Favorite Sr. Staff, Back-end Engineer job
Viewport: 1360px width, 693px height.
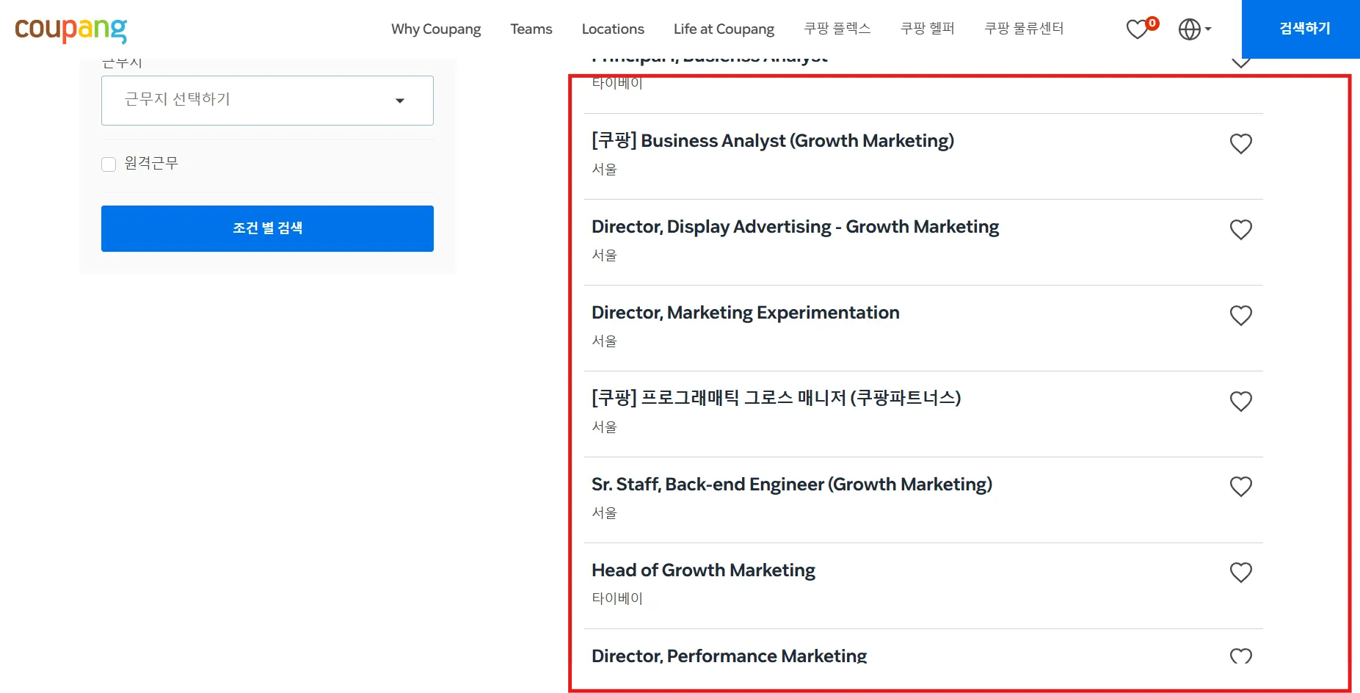pos(1241,487)
